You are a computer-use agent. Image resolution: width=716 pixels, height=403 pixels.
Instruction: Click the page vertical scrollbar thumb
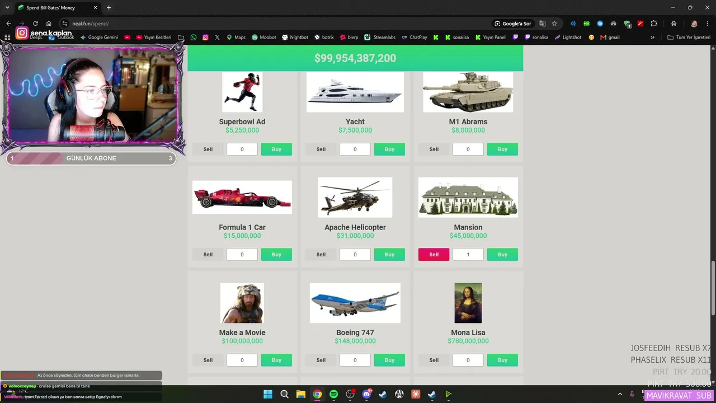coord(713,288)
